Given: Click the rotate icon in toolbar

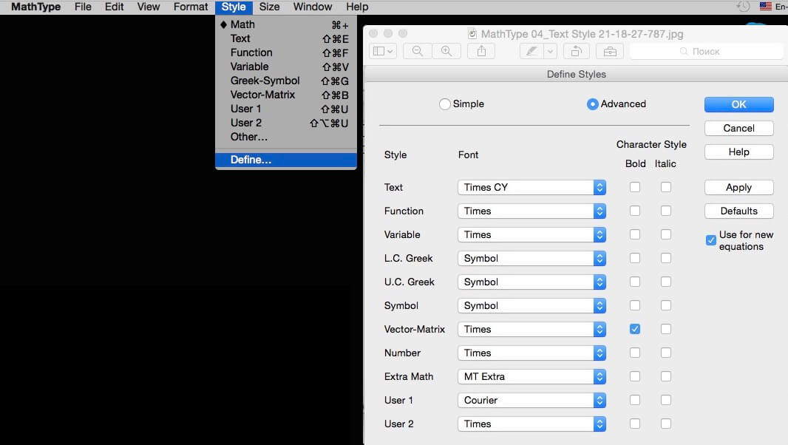Looking at the screenshot, I should click(x=577, y=51).
